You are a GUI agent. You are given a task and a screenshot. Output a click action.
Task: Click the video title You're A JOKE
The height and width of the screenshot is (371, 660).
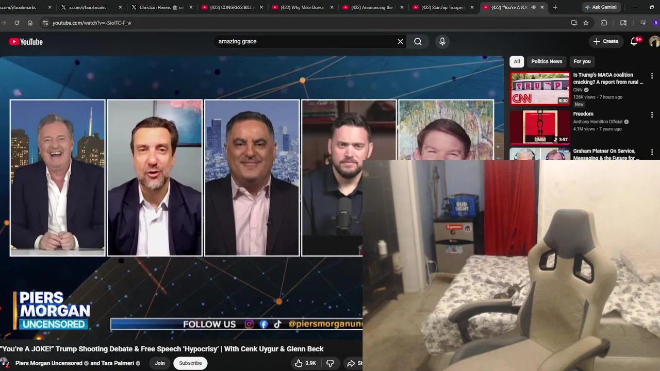click(x=162, y=349)
